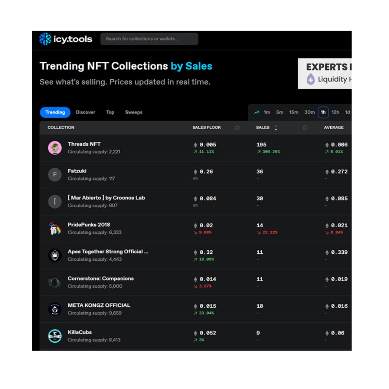
Task: Open the Fatzuki collection link
Action: click(77, 171)
